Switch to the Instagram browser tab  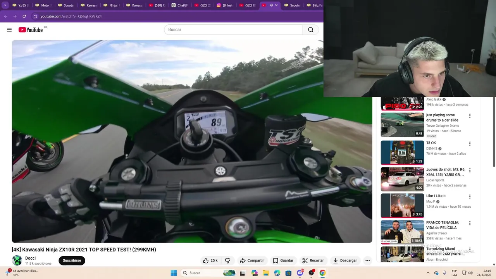coord(225,5)
